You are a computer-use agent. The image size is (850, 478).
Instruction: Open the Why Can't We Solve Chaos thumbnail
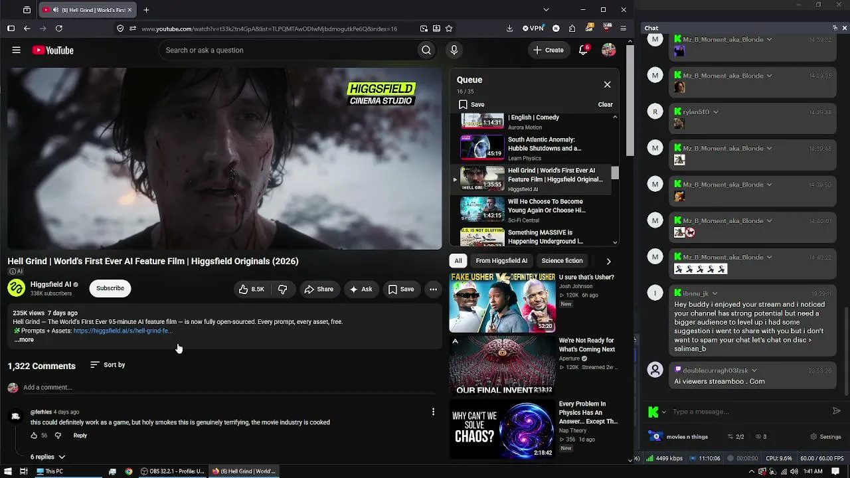point(502,430)
